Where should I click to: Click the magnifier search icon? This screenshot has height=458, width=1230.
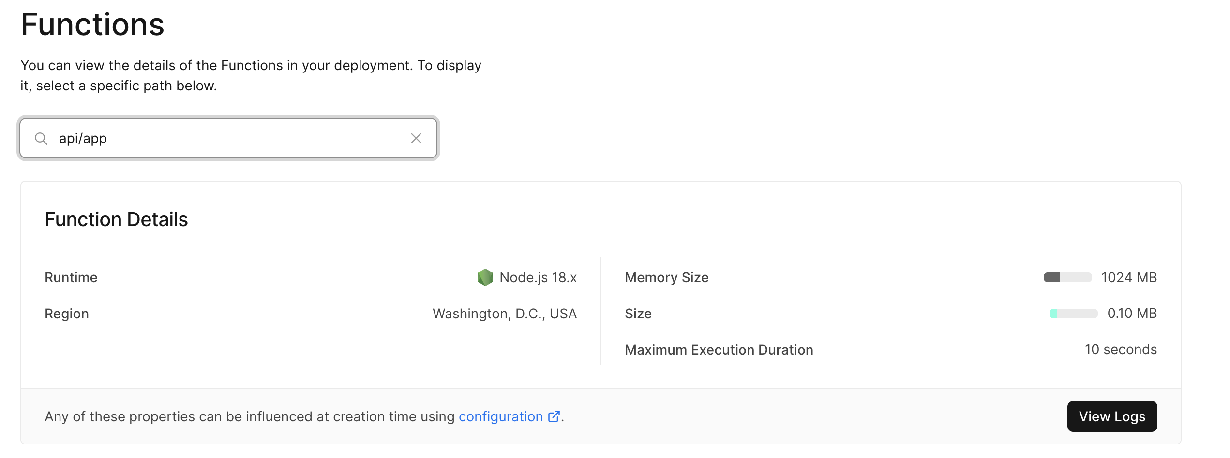point(41,139)
